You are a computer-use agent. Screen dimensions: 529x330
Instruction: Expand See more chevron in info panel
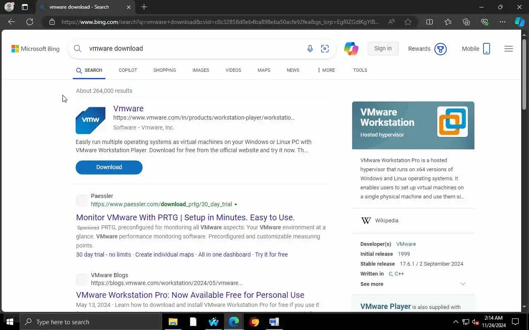click(x=463, y=284)
